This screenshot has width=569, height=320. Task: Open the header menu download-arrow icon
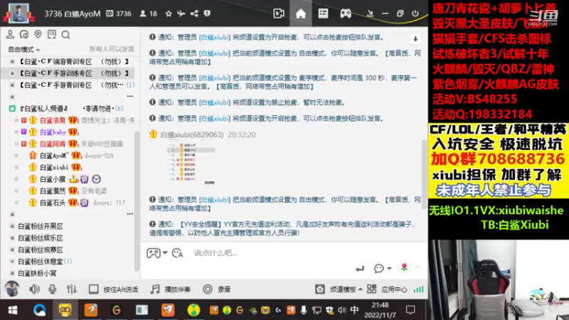(370, 14)
